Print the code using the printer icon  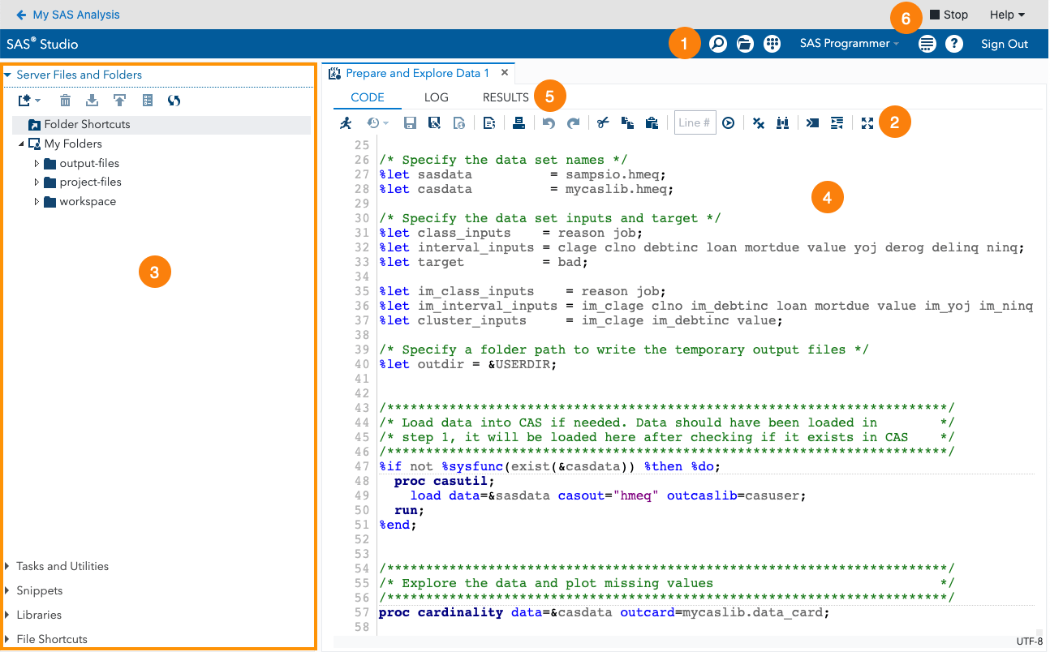tap(519, 123)
